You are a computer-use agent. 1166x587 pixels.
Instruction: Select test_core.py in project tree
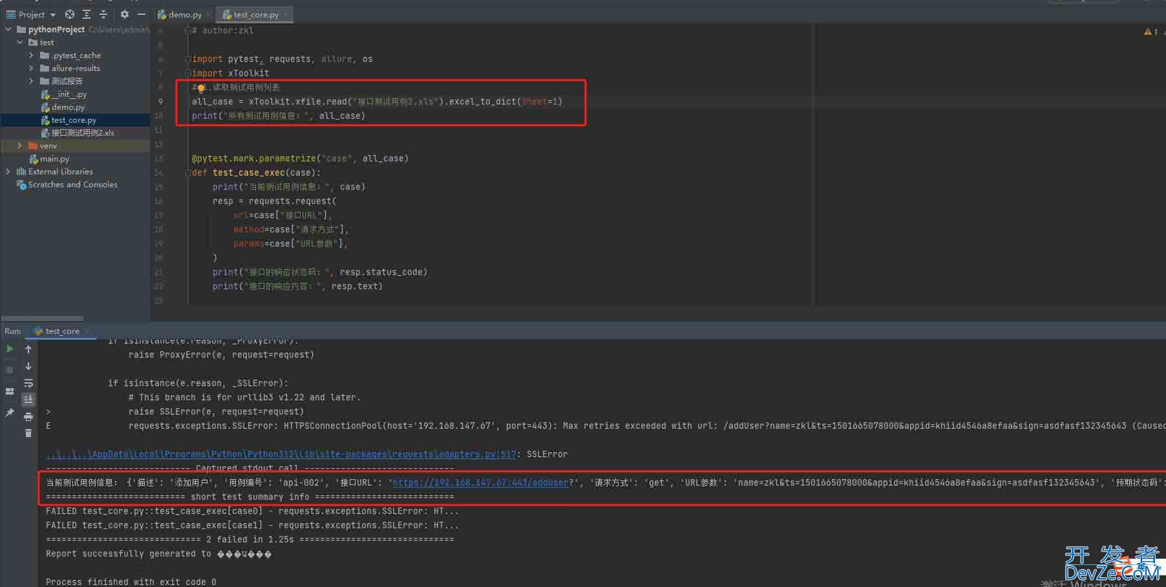pyautogui.click(x=74, y=120)
